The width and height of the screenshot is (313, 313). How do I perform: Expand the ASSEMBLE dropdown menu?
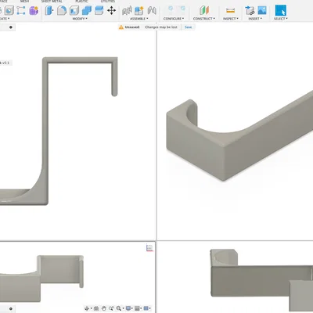pyautogui.click(x=139, y=19)
